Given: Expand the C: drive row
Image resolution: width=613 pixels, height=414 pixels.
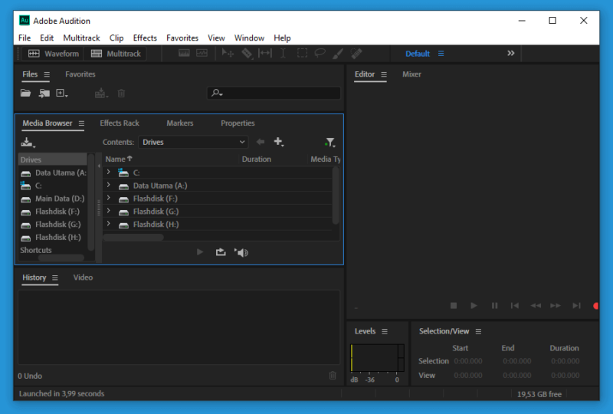Looking at the screenshot, I should coord(109,172).
